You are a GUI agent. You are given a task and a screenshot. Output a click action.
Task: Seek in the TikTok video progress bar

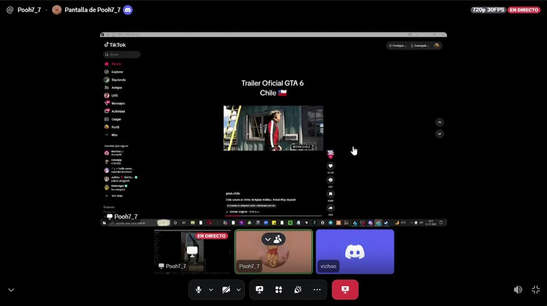273,216
